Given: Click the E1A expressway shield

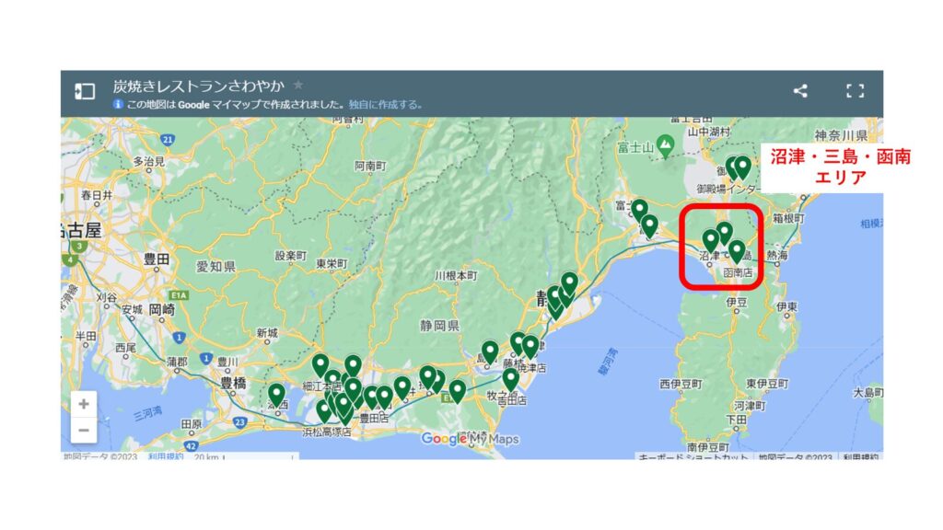Looking at the screenshot, I should coord(179,295).
